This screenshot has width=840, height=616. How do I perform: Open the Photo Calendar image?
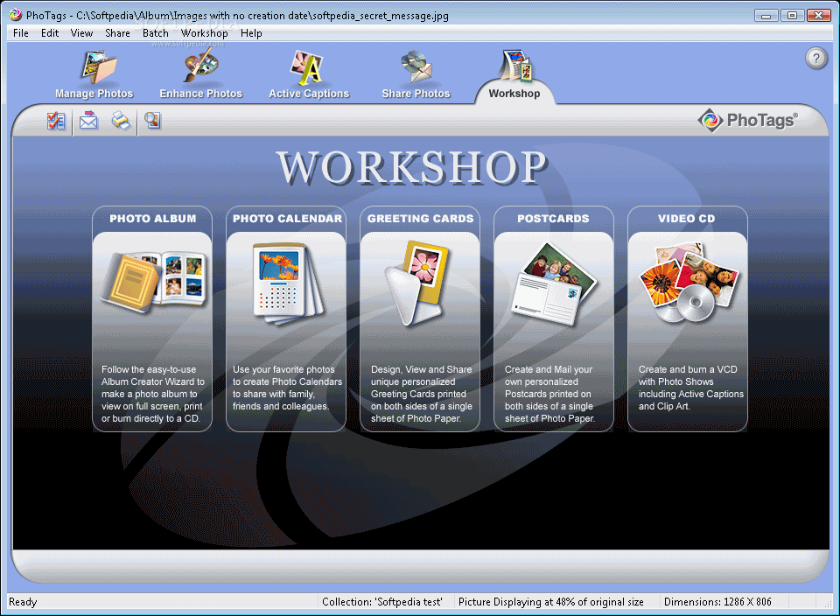coord(288,283)
